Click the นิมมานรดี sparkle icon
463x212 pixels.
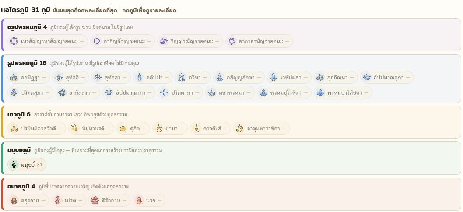coord(75,128)
